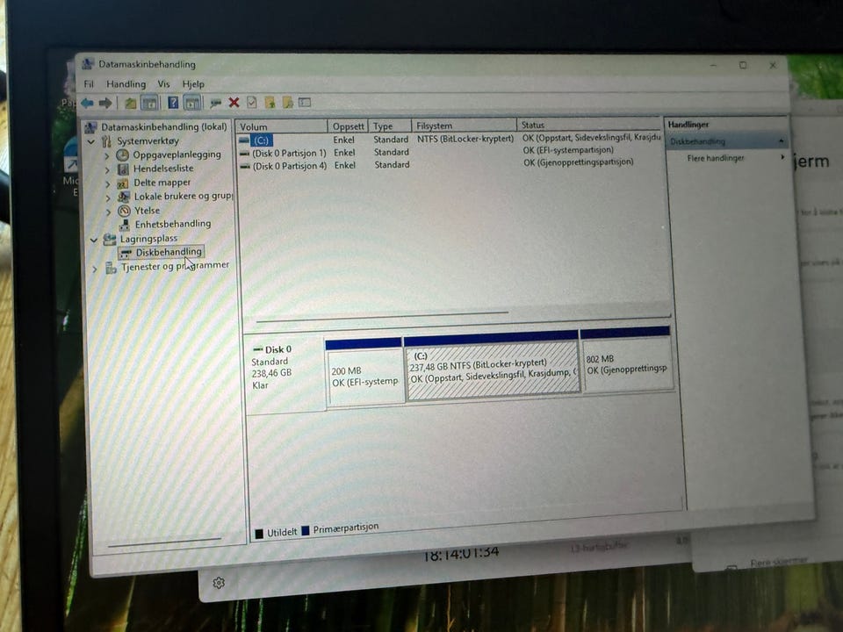
Task: Select the 200 MB EFI partition block
Action: click(364, 370)
